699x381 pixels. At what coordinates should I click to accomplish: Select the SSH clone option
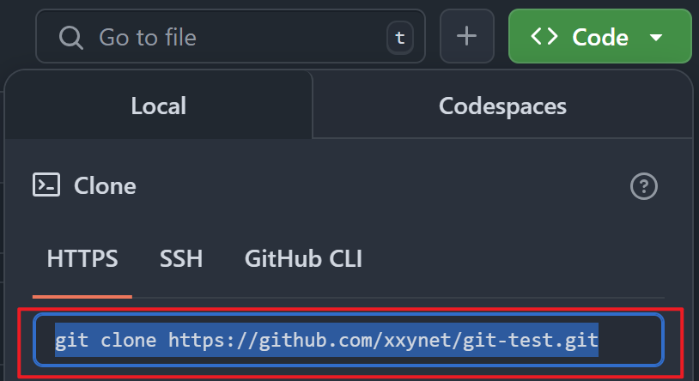click(x=181, y=258)
